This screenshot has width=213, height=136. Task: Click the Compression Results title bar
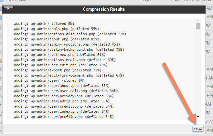[x=104, y=9]
